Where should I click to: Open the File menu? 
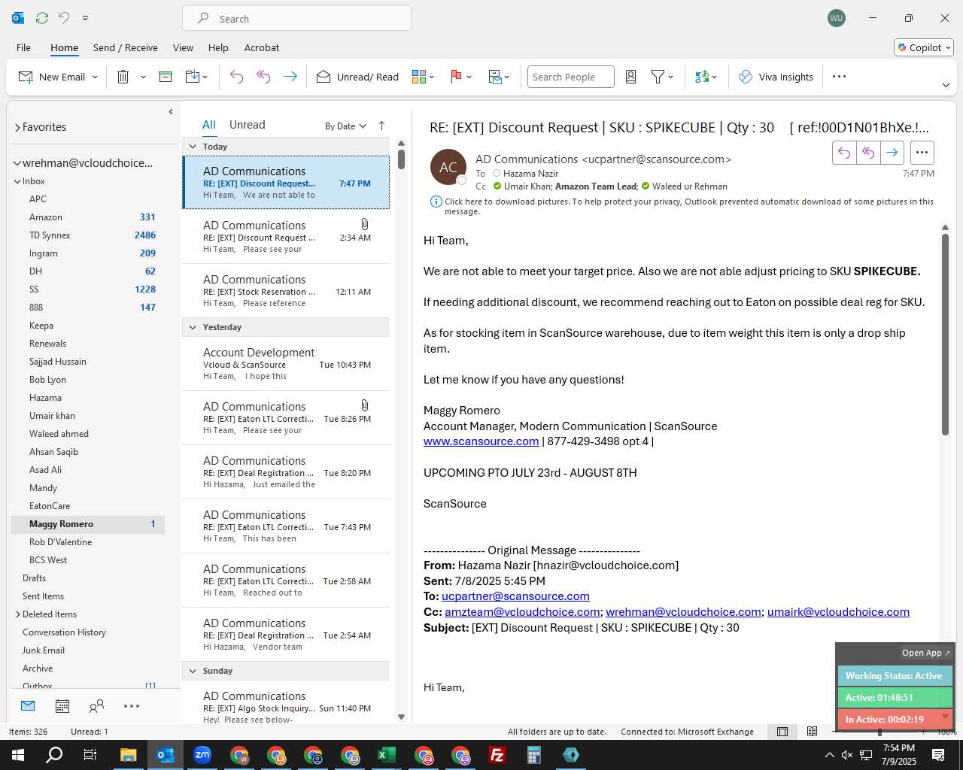tap(23, 47)
